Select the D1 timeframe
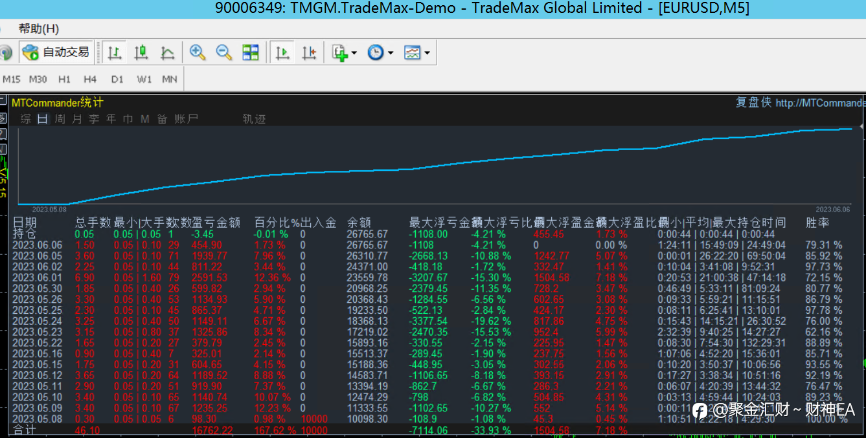The image size is (866, 438). tap(117, 79)
